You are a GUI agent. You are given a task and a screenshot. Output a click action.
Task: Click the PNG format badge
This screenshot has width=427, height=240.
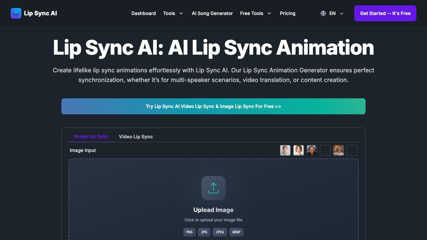(189, 232)
